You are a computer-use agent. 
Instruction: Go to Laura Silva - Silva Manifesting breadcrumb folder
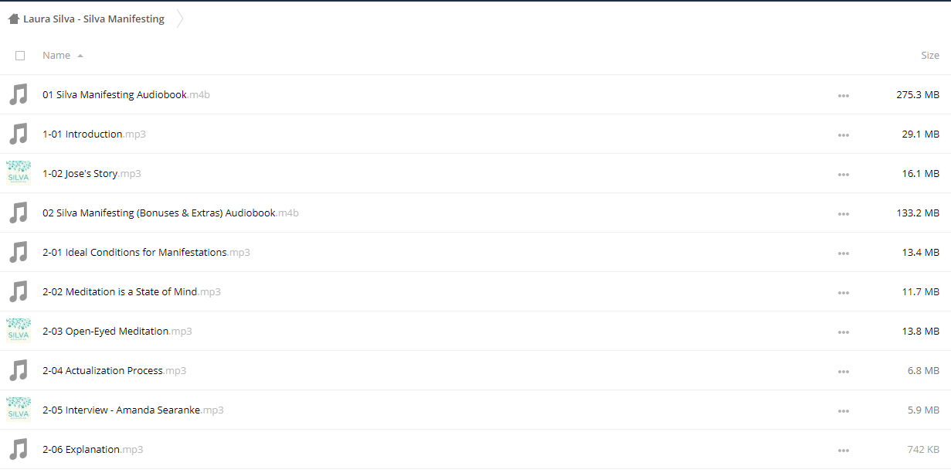pos(93,19)
